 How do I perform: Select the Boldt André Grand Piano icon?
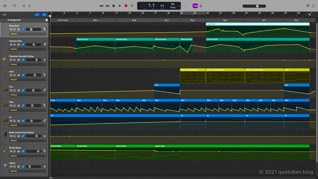click(5, 134)
